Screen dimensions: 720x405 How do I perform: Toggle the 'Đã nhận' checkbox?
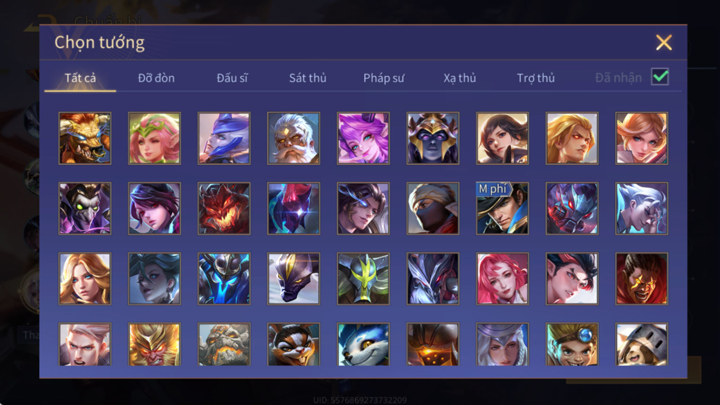pyautogui.click(x=660, y=77)
